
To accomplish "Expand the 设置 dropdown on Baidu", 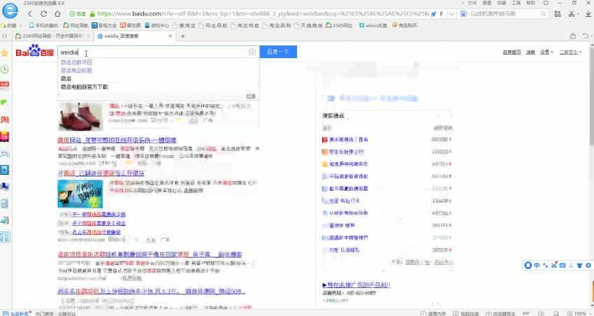I will click(x=546, y=52).
